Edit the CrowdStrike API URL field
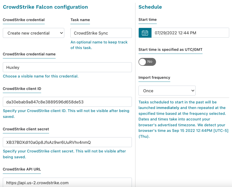Image resolution: width=232 pixels, height=187 pixels. (x=67, y=182)
